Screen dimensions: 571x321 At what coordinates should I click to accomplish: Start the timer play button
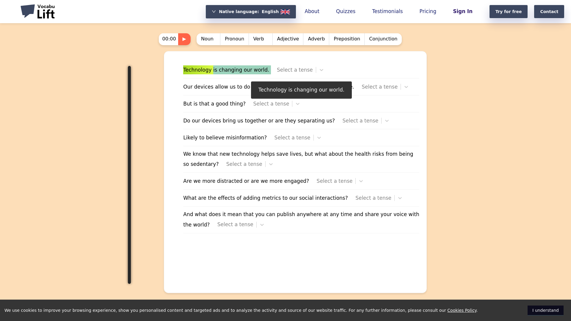pyautogui.click(x=184, y=39)
